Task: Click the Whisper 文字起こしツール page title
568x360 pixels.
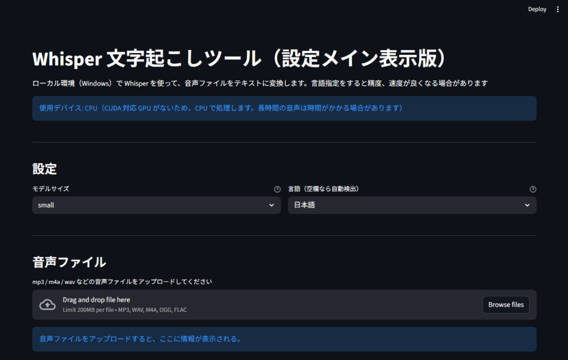Action: [x=240, y=58]
